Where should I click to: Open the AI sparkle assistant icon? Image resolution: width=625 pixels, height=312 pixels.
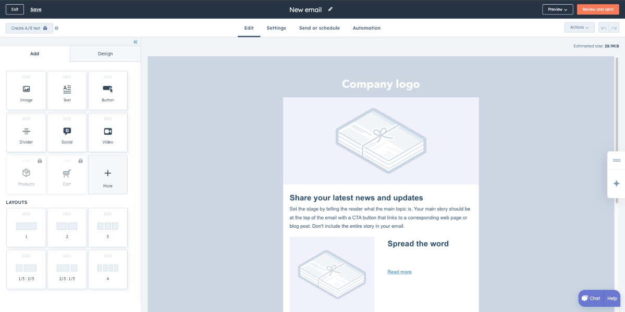[616, 184]
